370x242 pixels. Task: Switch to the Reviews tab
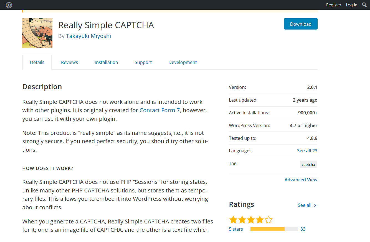[69, 62]
